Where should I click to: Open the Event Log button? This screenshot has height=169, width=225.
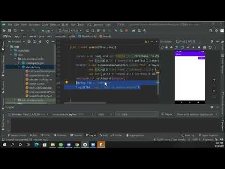[188, 135]
